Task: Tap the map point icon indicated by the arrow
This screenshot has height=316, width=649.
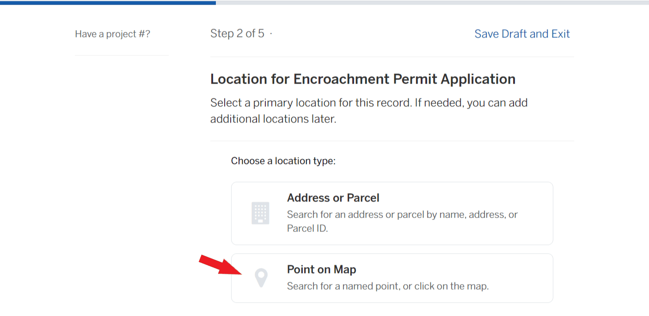Action: [262, 278]
